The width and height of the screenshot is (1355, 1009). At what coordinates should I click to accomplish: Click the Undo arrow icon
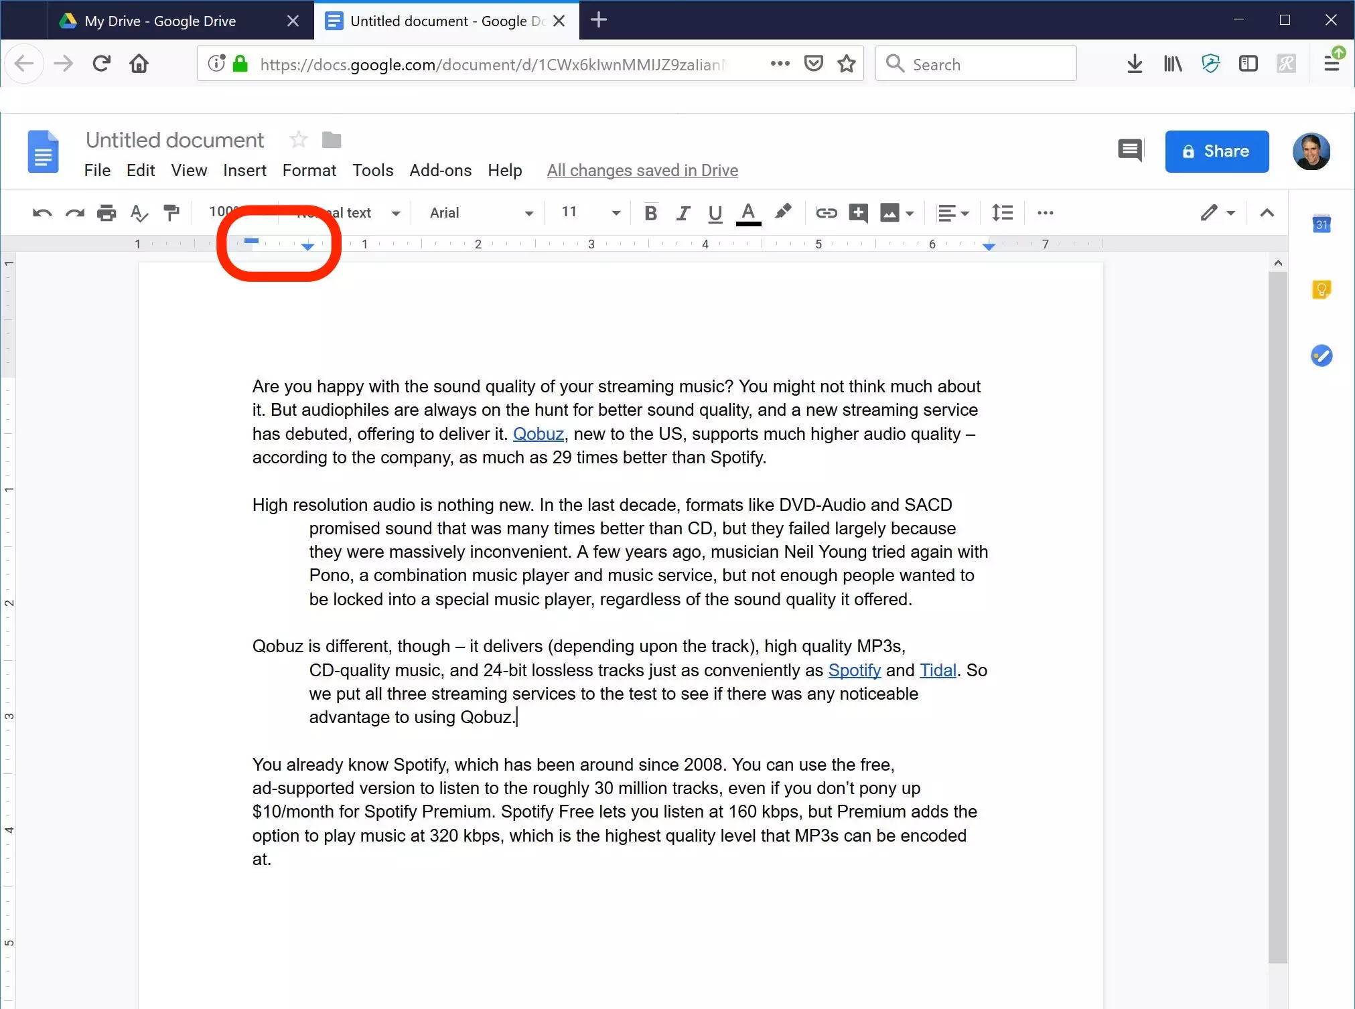click(42, 214)
